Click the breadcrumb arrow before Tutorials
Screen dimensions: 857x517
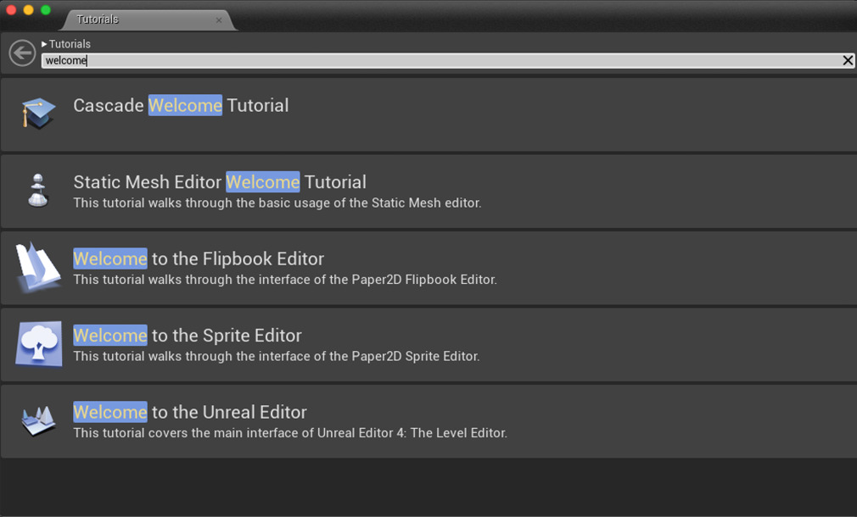tap(43, 43)
